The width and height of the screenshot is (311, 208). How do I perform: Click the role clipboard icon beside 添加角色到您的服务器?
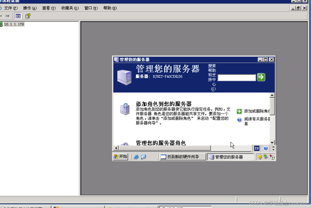(125, 109)
